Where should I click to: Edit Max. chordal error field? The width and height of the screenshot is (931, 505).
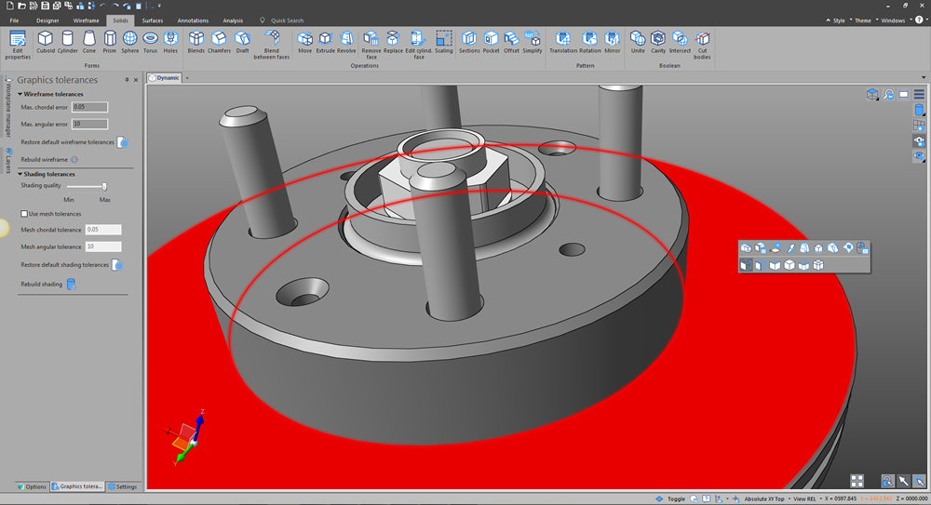coord(89,107)
